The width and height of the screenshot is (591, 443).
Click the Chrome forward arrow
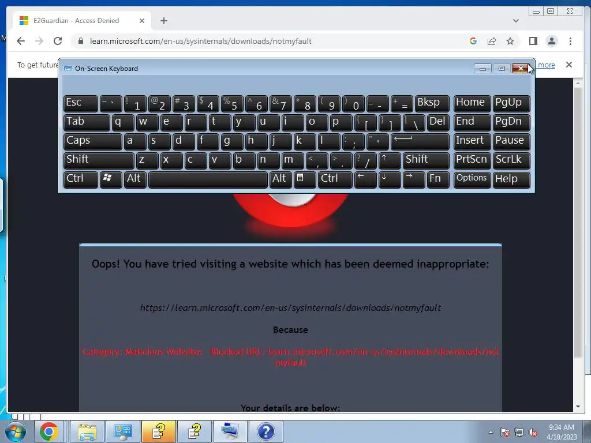[x=39, y=41]
